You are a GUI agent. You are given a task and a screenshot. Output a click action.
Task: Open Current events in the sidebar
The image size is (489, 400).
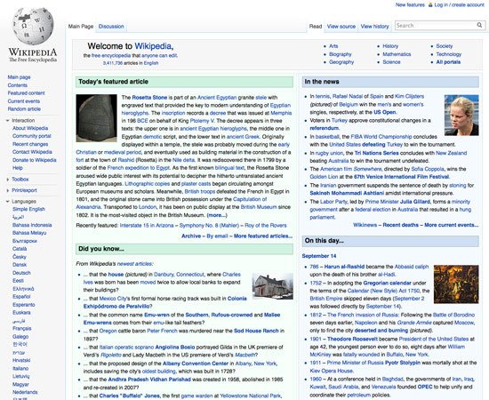24,101
